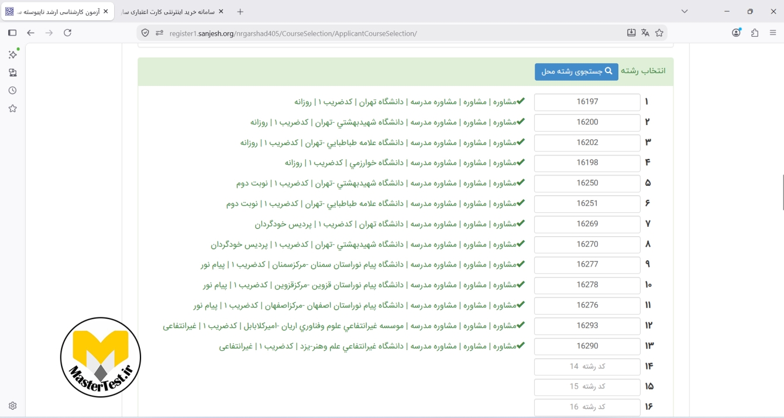Viewport: 784px width, 418px height.
Task: Click the empty کد رشته 15 field
Action: (x=587, y=386)
